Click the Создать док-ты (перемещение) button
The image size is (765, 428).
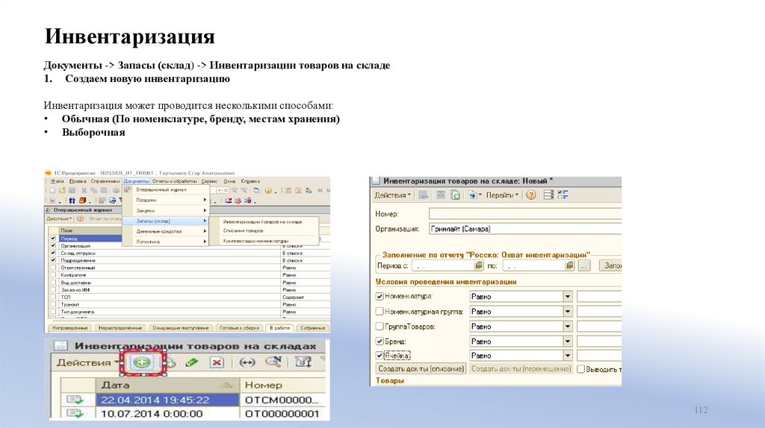tap(521, 369)
